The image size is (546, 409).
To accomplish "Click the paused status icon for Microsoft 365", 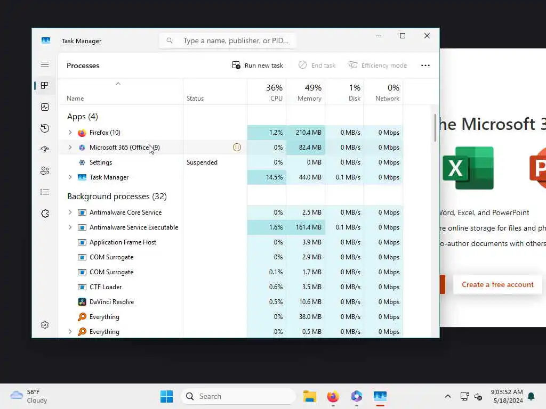I will point(237,148).
